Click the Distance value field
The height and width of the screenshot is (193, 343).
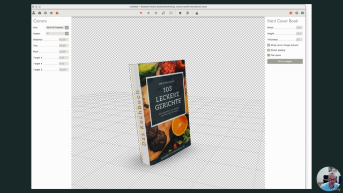64,40
